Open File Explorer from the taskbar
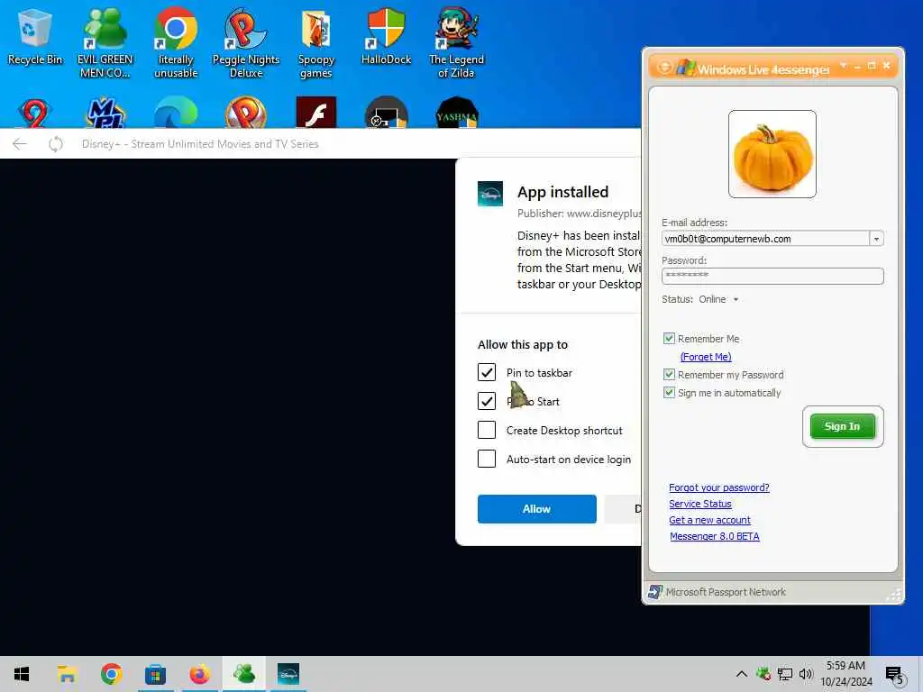This screenshot has height=692, width=923. tap(67, 674)
